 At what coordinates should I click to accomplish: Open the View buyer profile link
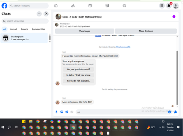click(123, 47)
